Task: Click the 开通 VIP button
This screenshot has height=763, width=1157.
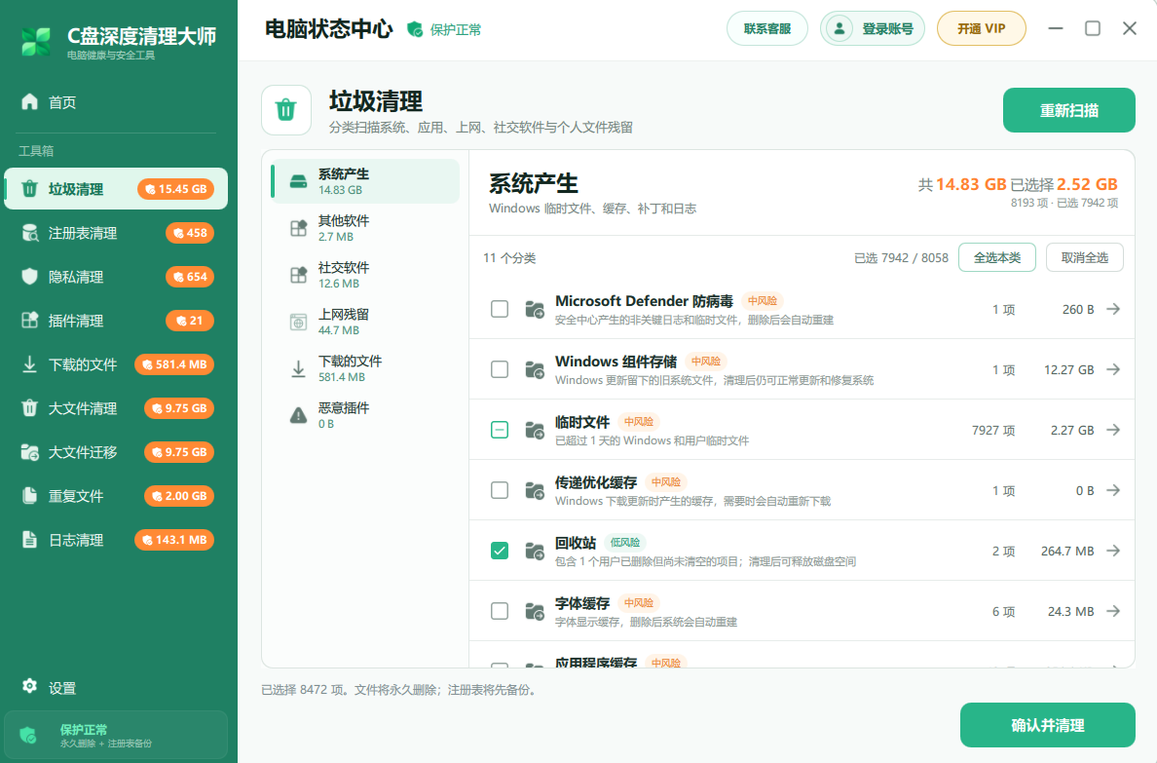Action: coord(982,29)
